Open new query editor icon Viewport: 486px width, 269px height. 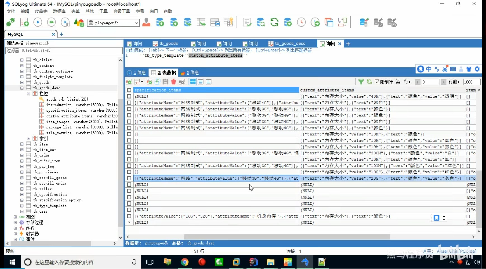(24, 22)
